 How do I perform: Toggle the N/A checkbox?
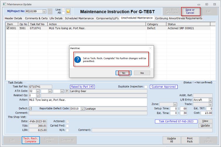[x=67, y=130]
